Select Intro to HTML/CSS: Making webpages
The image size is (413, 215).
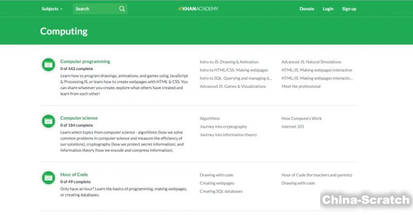[x=233, y=70]
